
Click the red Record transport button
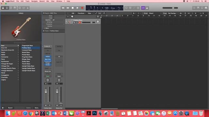pos(82,8)
